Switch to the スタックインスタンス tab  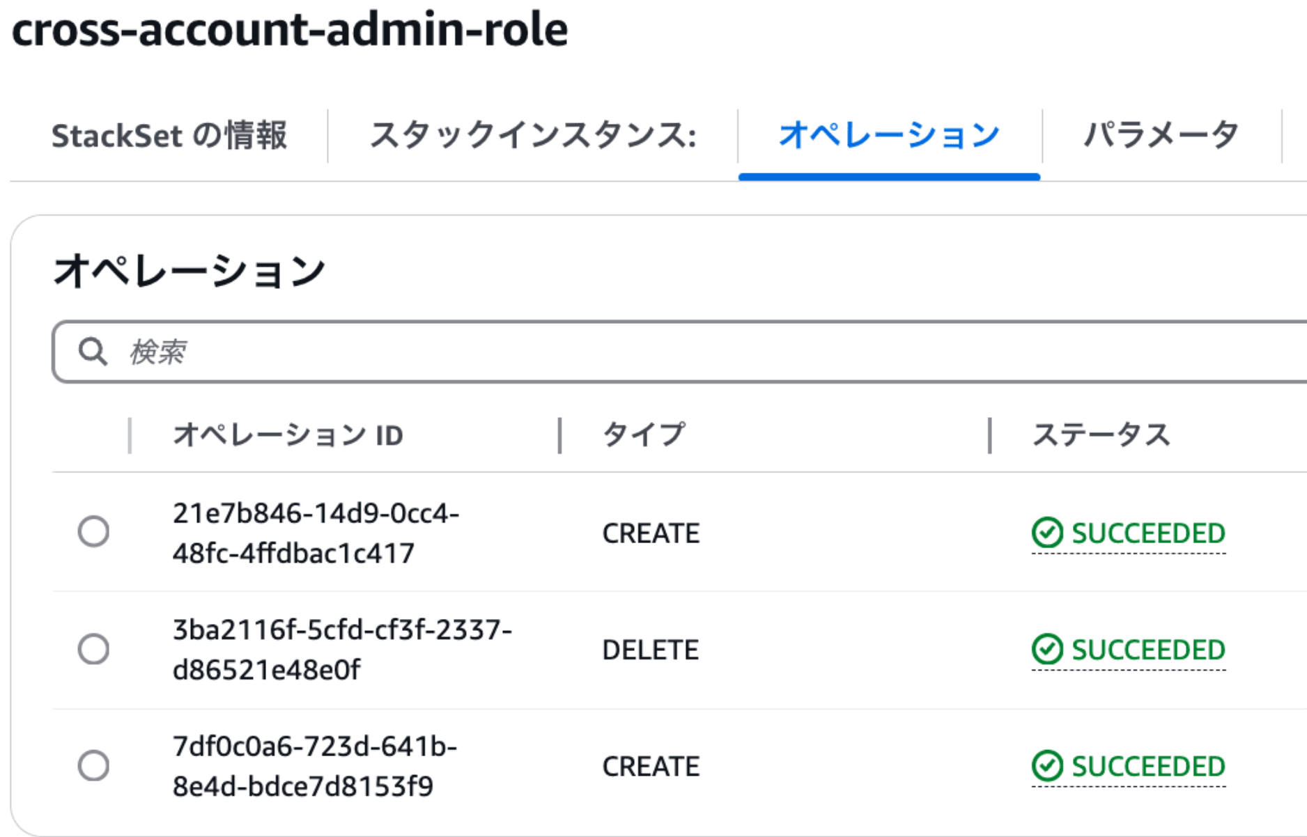pyautogui.click(x=533, y=136)
